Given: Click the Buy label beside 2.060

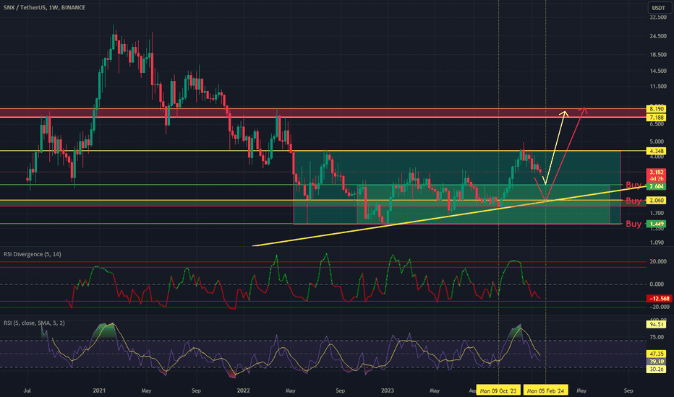Looking at the screenshot, I should click(x=634, y=201).
